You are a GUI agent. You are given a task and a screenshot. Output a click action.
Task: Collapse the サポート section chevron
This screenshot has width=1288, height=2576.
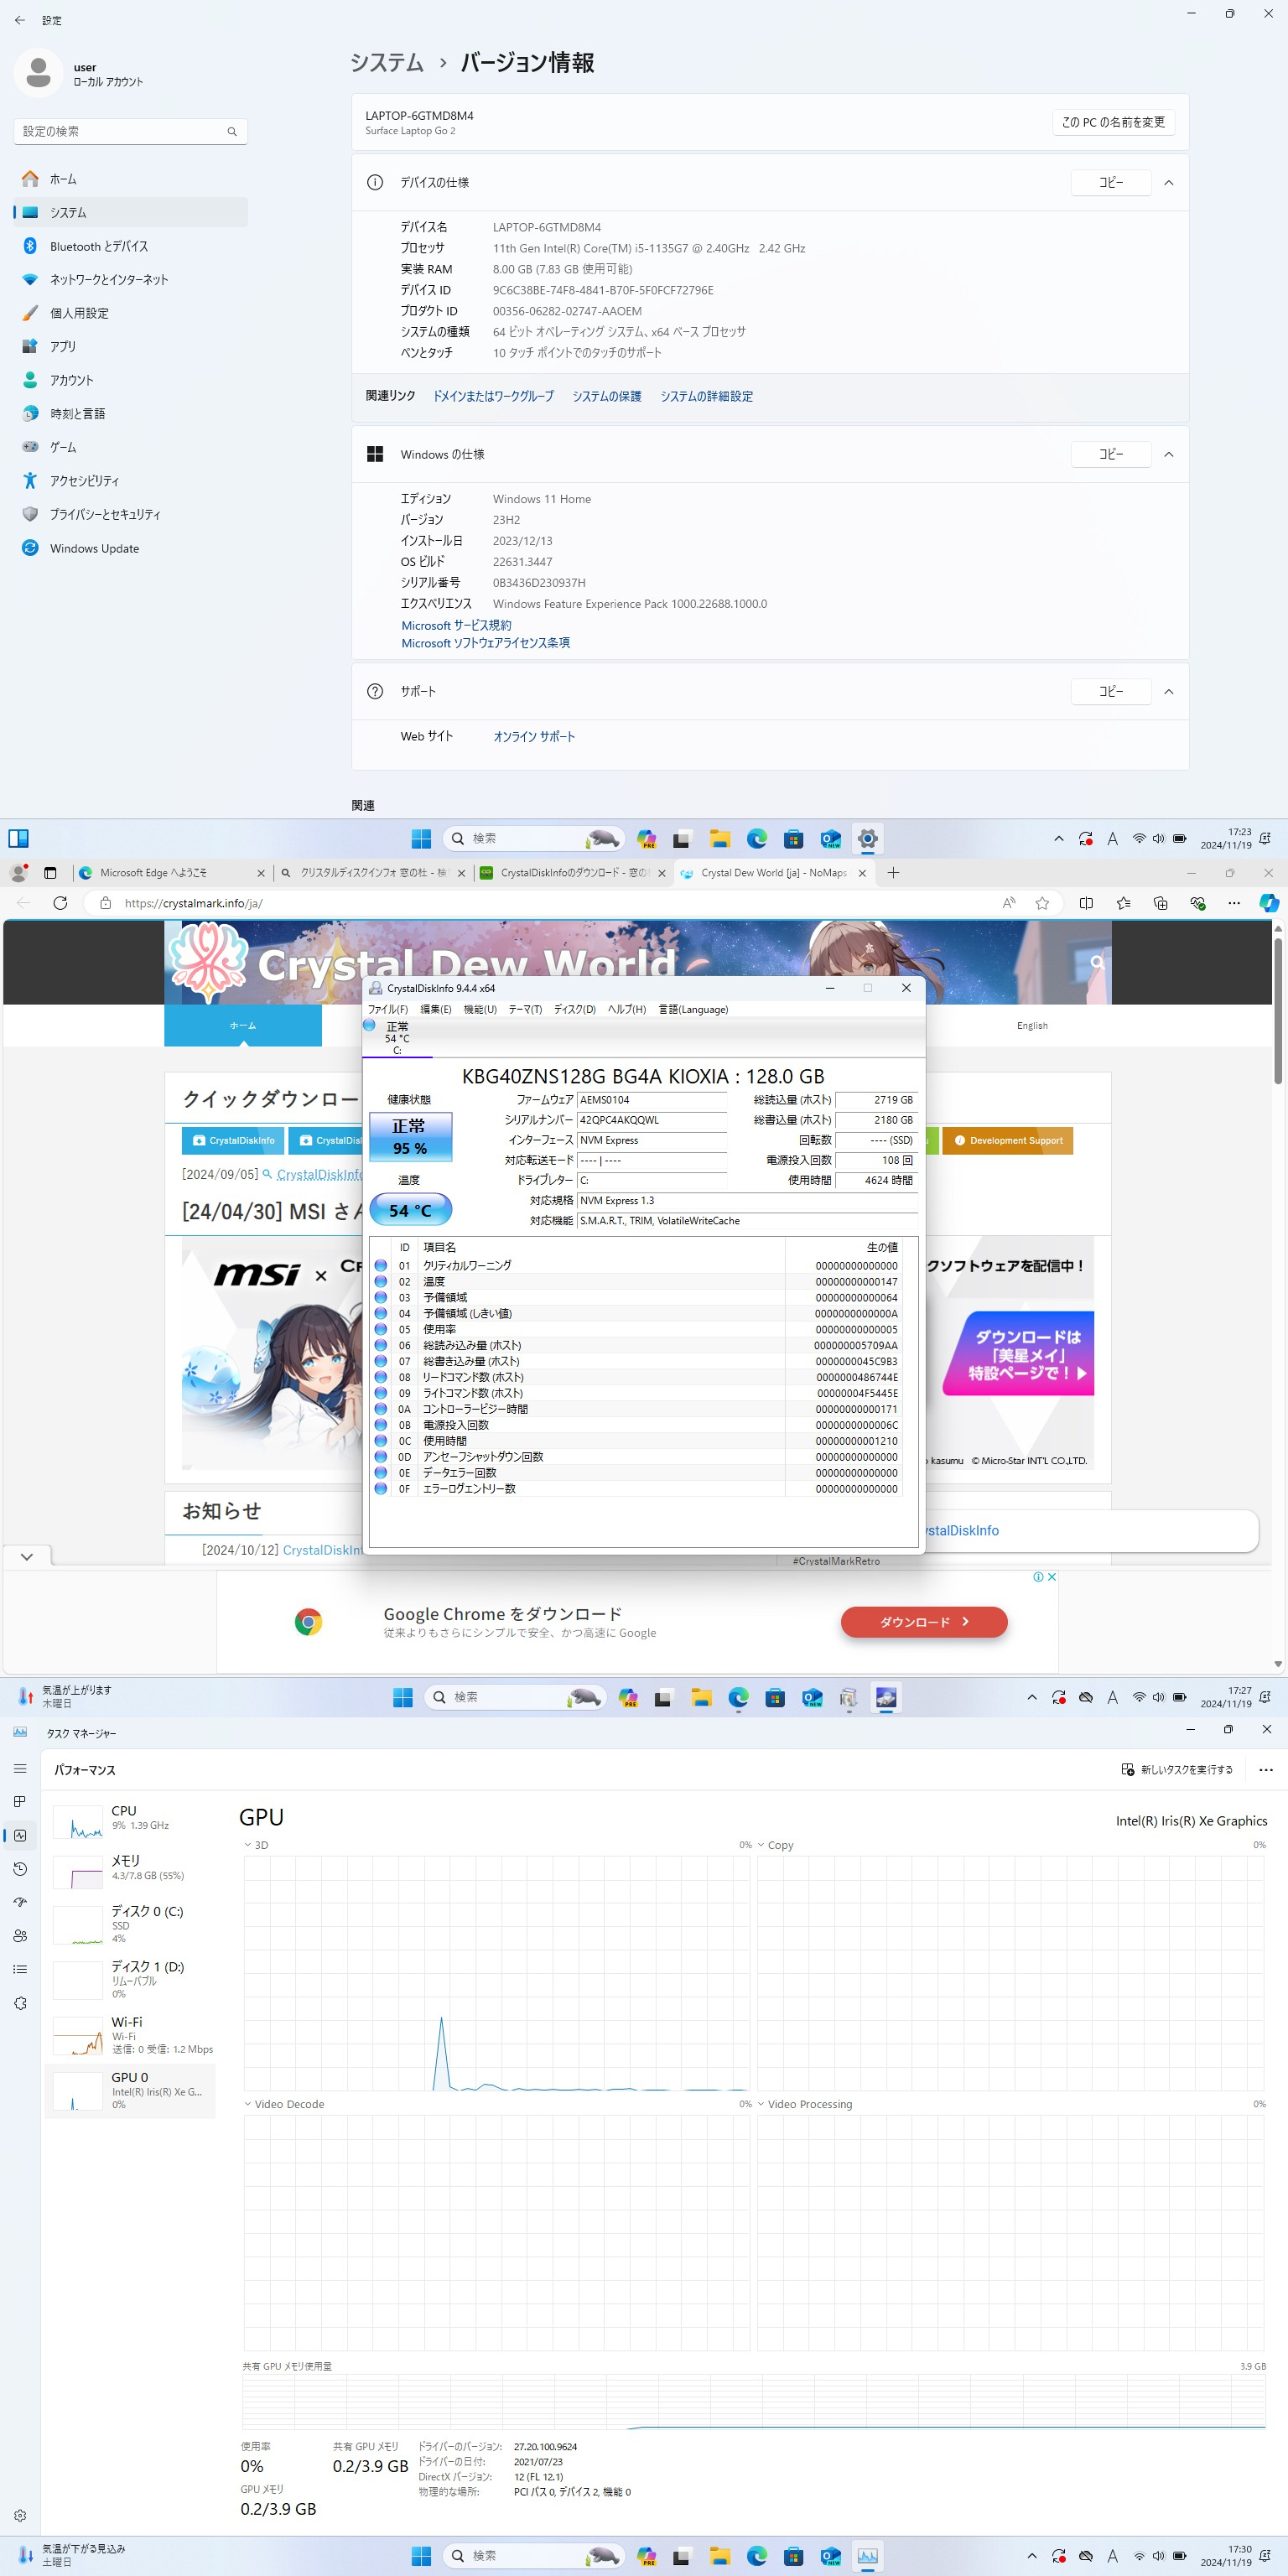click(1168, 692)
